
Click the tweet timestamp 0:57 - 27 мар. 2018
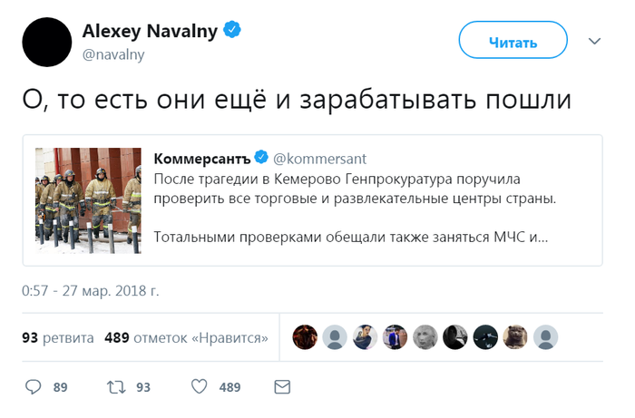coord(91,291)
